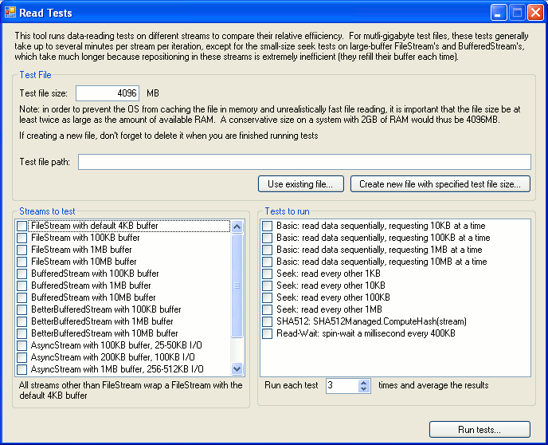Create new file with specified test file size
The height and width of the screenshot is (445, 548).
(x=440, y=184)
